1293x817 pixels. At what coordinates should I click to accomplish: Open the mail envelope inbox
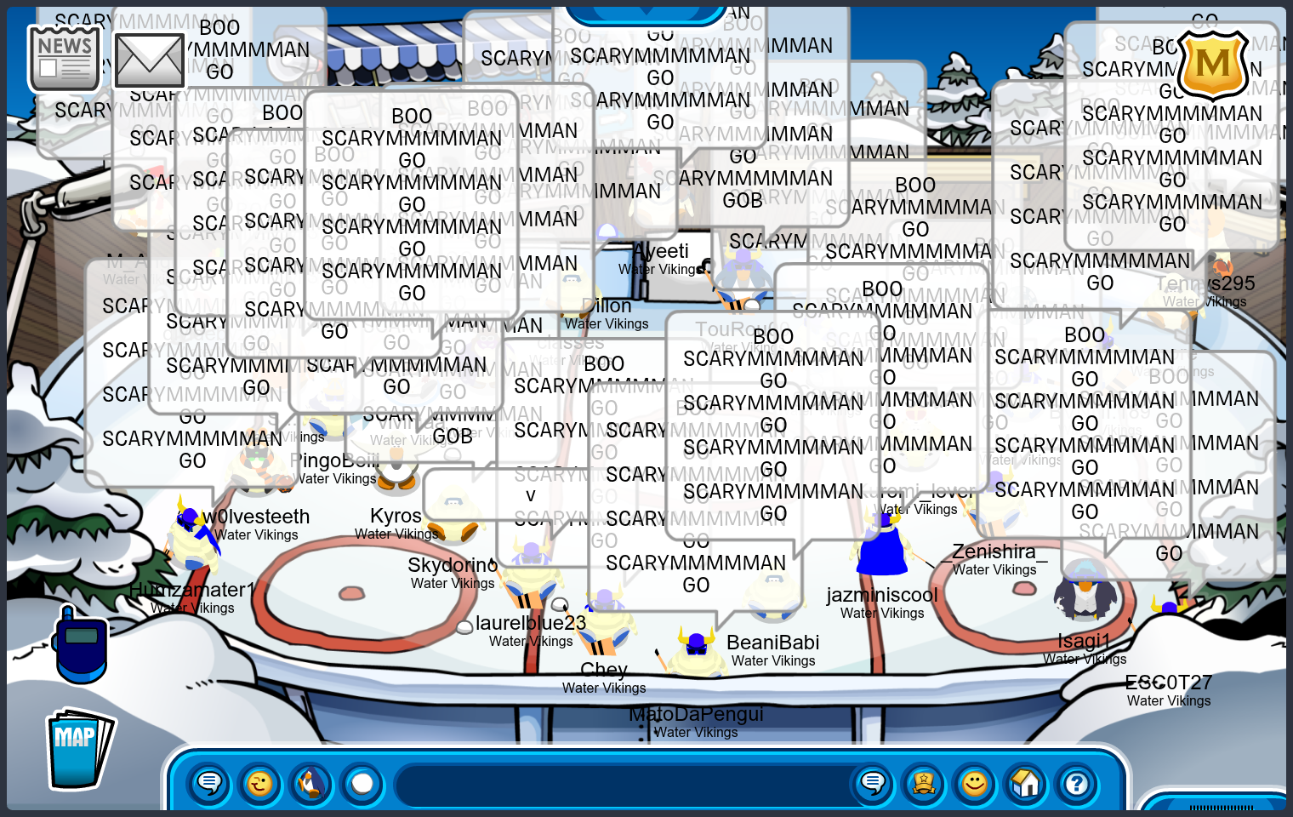[x=149, y=60]
